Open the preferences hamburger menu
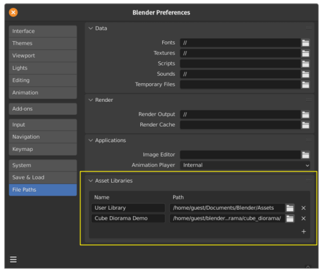This screenshot has height=273, width=323. point(14,259)
